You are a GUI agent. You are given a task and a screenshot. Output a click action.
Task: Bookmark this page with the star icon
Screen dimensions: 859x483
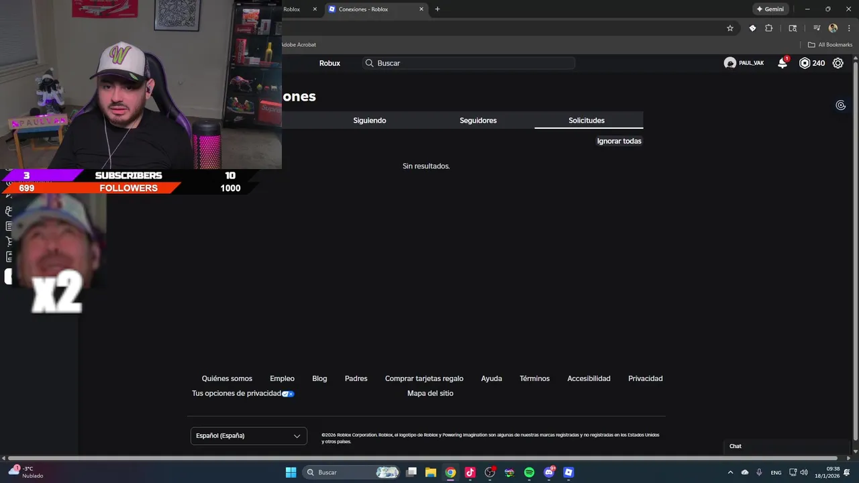point(730,28)
